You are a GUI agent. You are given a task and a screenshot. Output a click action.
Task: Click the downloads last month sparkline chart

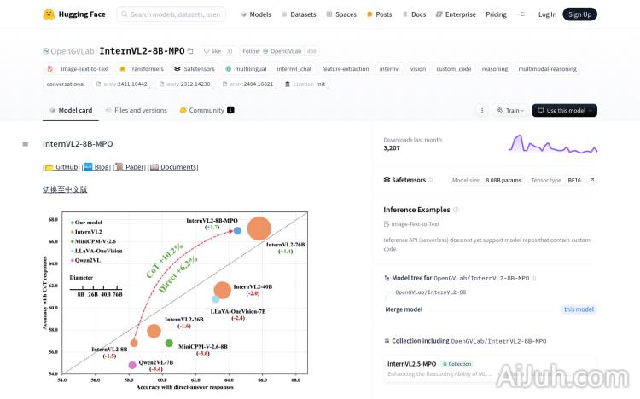[553, 144]
